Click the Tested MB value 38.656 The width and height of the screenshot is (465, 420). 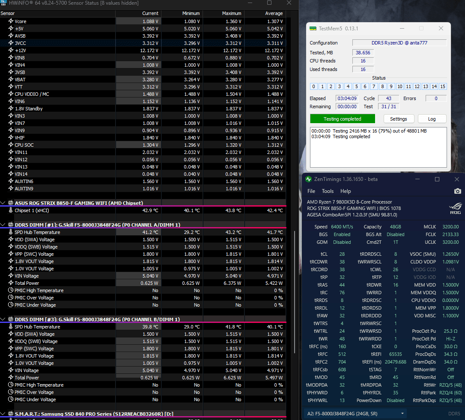click(363, 53)
